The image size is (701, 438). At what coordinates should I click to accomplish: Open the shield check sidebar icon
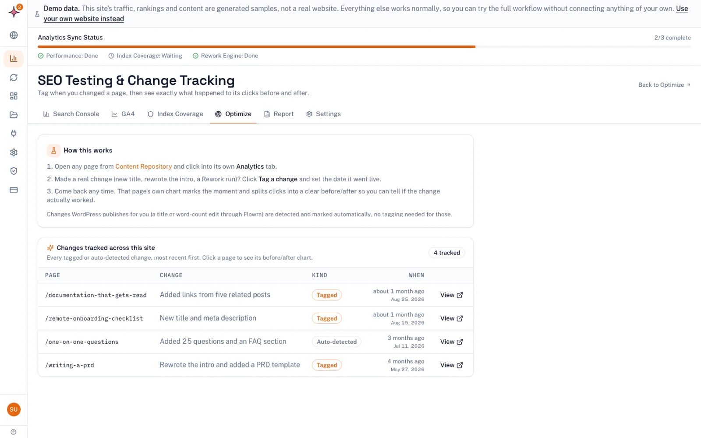click(14, 171)
